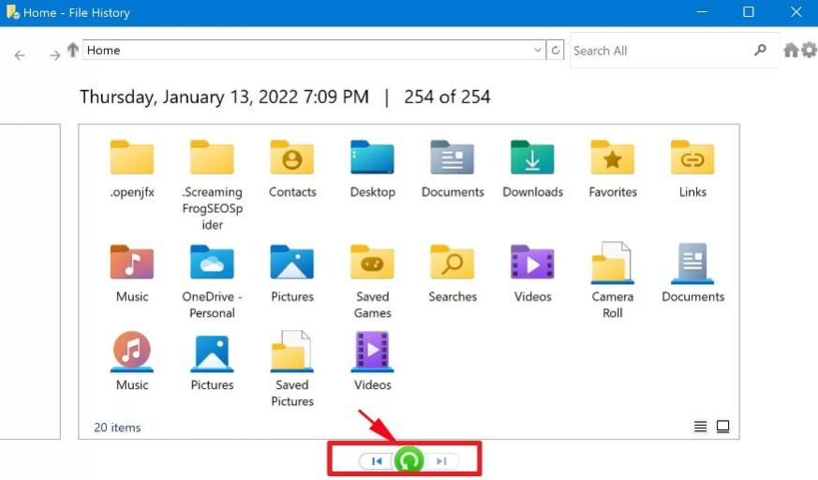The height and width of the screenshot is (480, 818).
Task: Expand the address bar history dropdown
Action: click(537, 50)
